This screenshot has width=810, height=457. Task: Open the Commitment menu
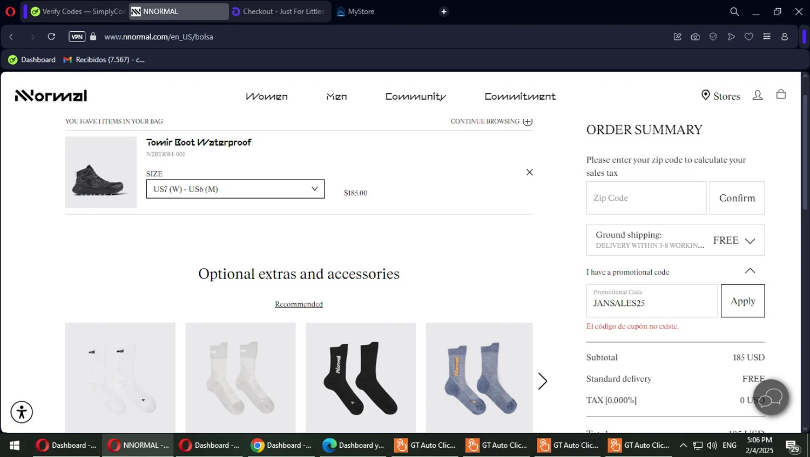tap(520, 97)
